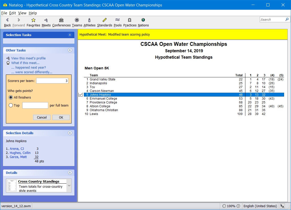Open the Athletes toolbar icon
The height and width of the screenshot is (210, 291).
click(89, 20)
